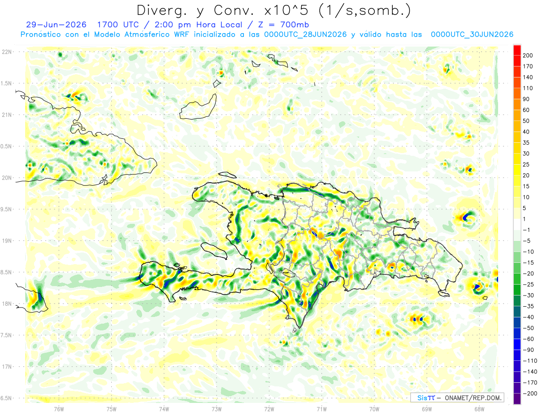Click the 22N latitude label

point(8,52)
